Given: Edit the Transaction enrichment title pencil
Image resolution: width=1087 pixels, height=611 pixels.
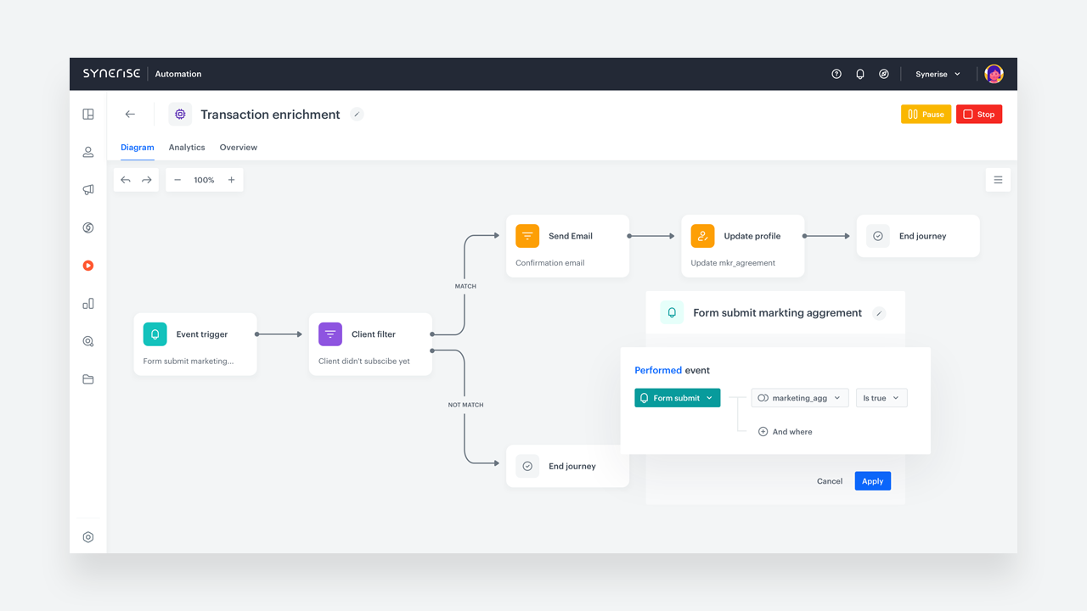Looking at the screenshot, I should (357, 115).
